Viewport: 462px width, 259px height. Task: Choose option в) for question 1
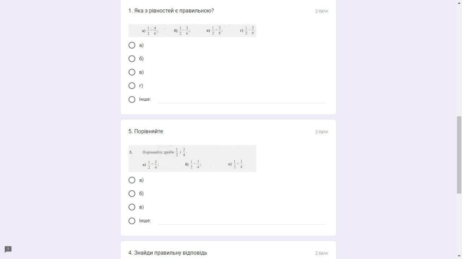click(x=132, y=72)
